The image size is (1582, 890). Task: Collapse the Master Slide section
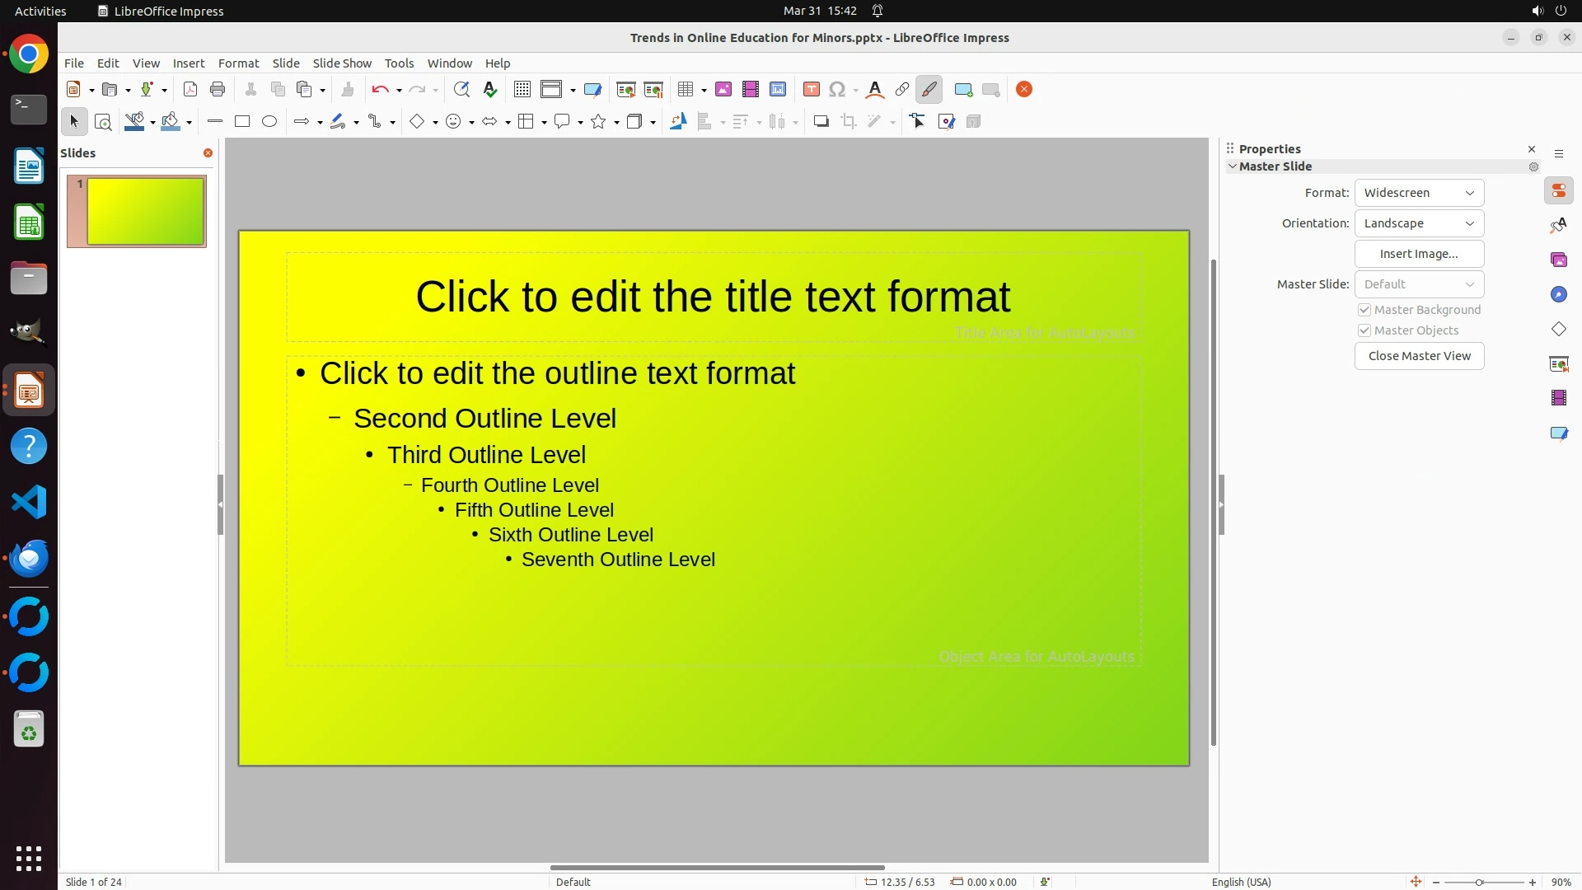pos(1233,166)
